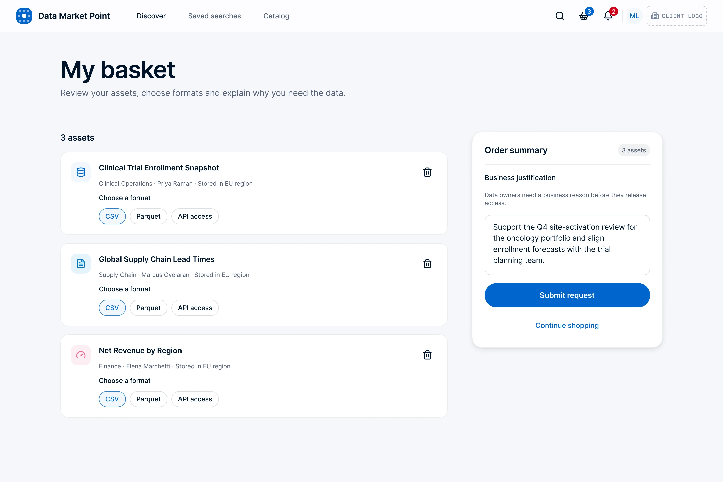Pick API access for Net Revenue by Region
Screen dimensions: 723x482
[x=195, y=399]
